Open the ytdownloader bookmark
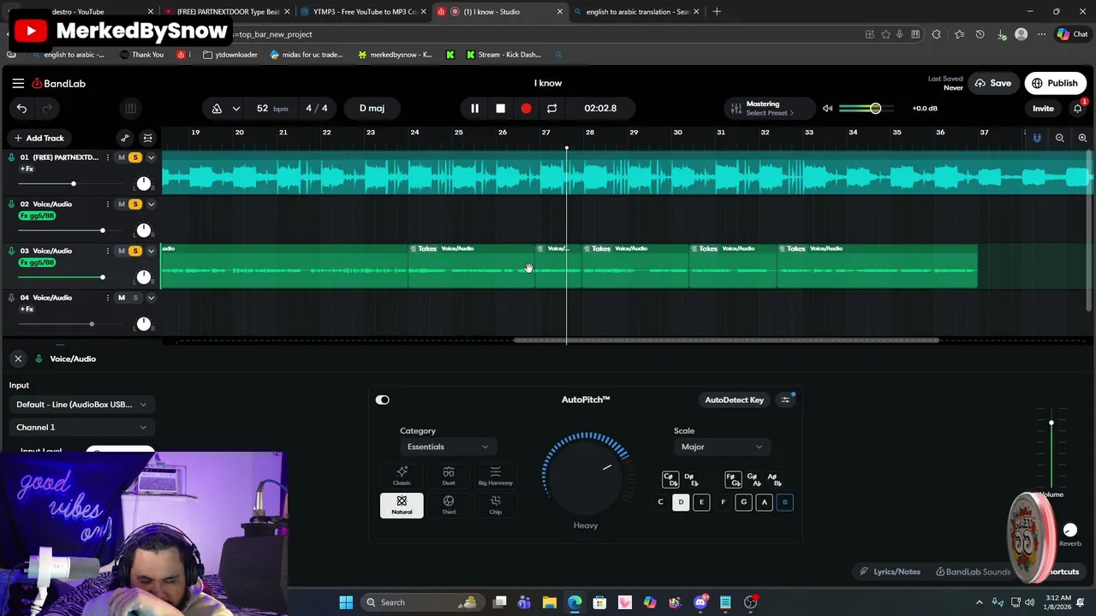 click(x=230, y=55)
